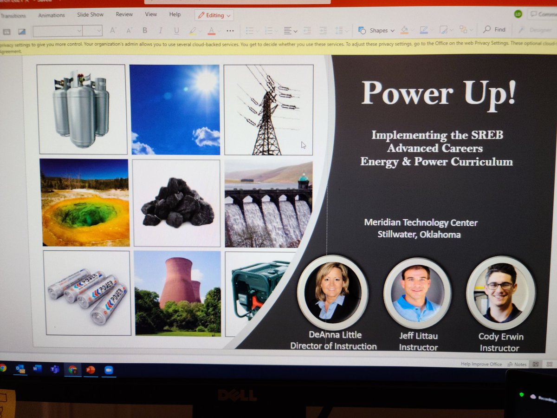Select the Jeff Littau caption

tap(418, 341)
